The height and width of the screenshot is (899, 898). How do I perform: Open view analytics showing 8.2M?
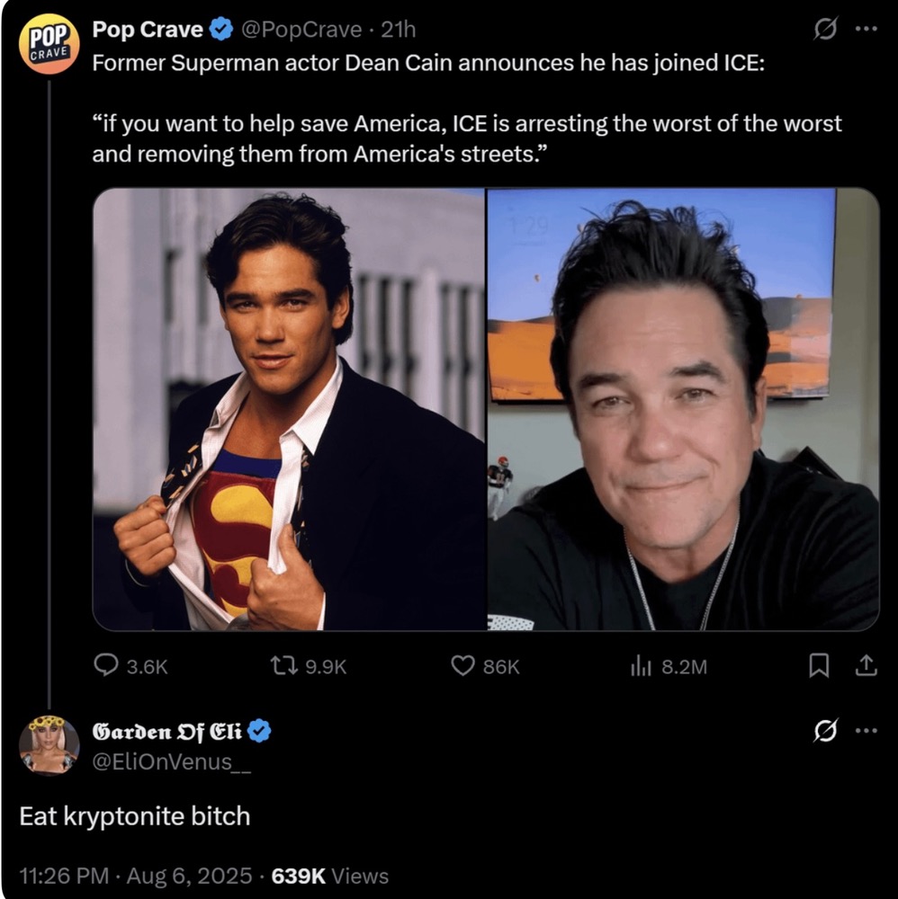(x=640, y=665)
